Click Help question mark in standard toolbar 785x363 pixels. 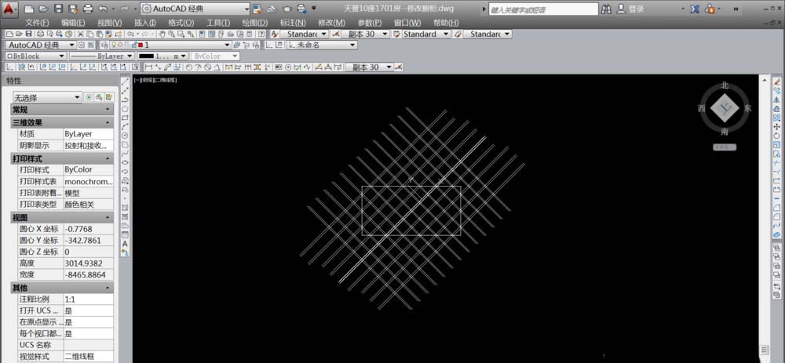(x=261, y=34)
